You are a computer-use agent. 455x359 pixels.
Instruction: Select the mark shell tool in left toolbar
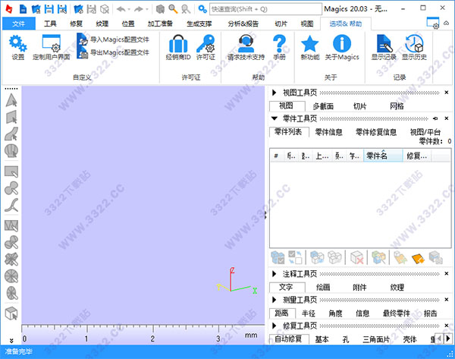coord(11,151)
